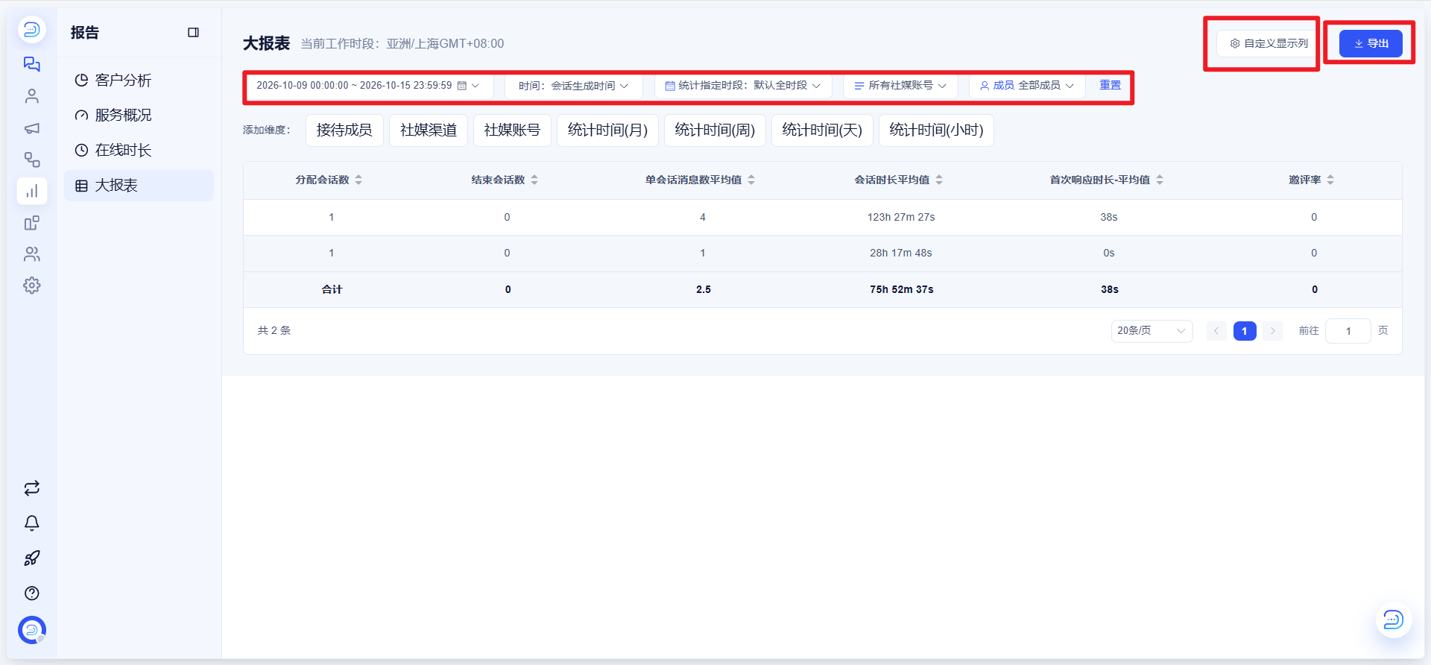Add the 接待成员 dimension
This screenshot has width=1431, height=665.
[x=344, y=130]
